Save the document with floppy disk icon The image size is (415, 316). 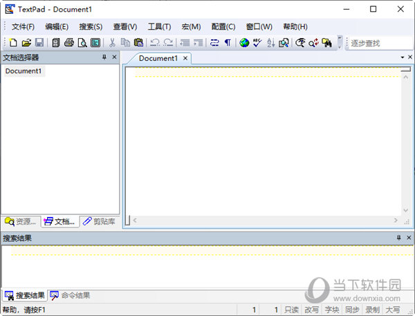(x=39, y=43)
